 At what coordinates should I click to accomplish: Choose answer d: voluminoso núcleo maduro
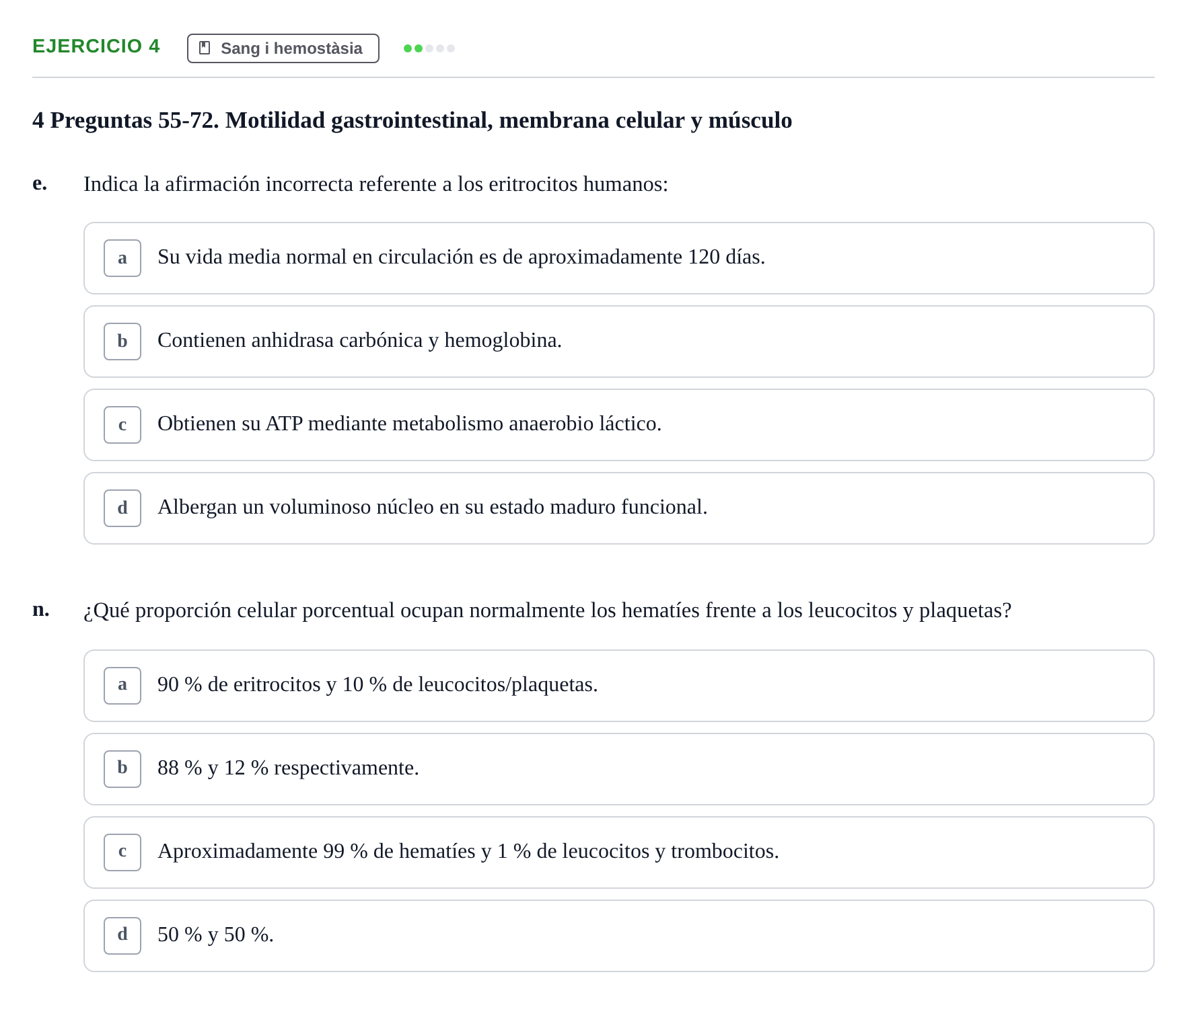point(619,508)
